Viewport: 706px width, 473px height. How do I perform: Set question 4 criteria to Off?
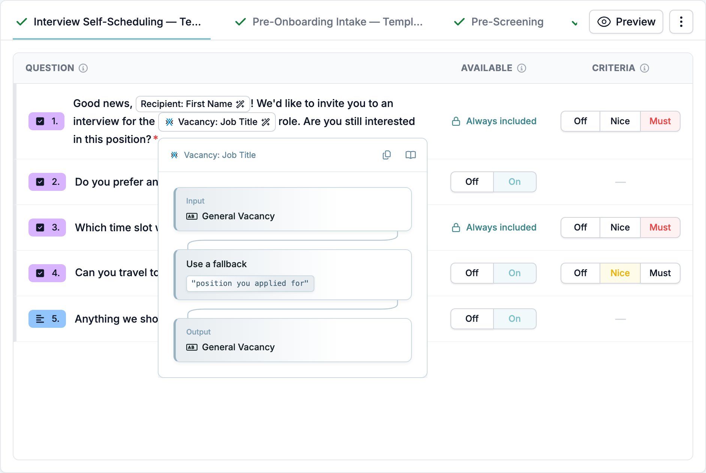click(x=580, y=273)
